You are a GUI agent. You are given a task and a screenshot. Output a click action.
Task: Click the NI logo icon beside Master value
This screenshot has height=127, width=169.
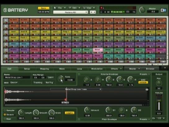[163, 10]
